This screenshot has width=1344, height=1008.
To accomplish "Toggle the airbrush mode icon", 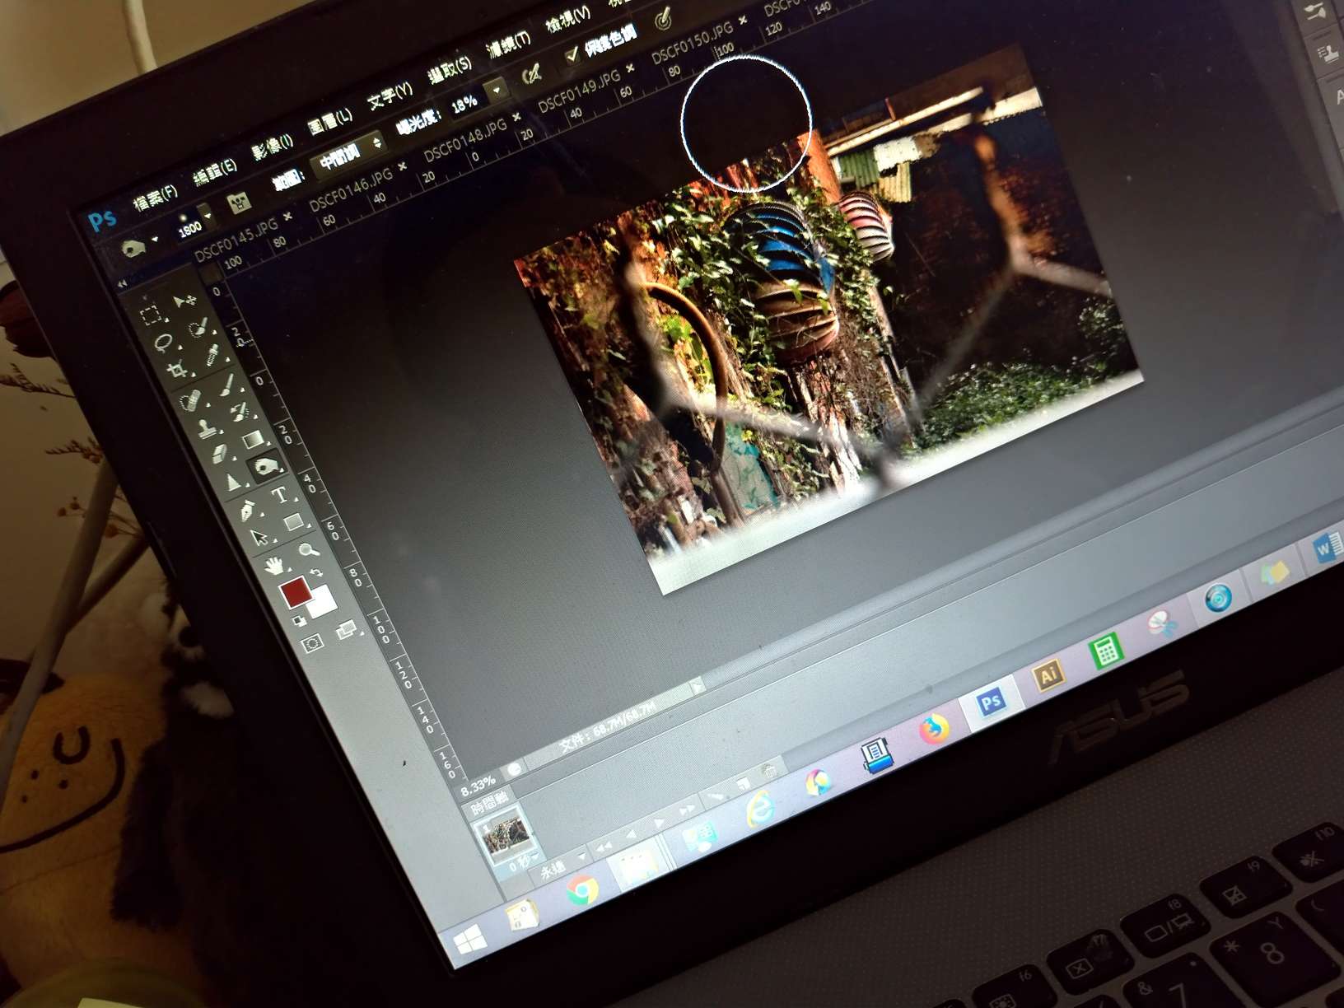I will pyautogui.click(x=533, y=75).
